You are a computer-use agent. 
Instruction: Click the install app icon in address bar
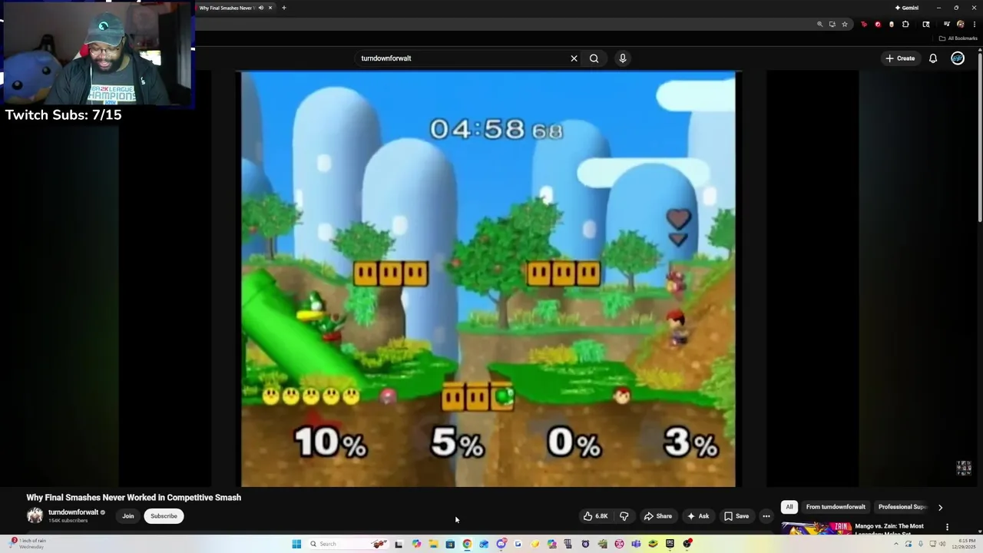pos(832,25)
